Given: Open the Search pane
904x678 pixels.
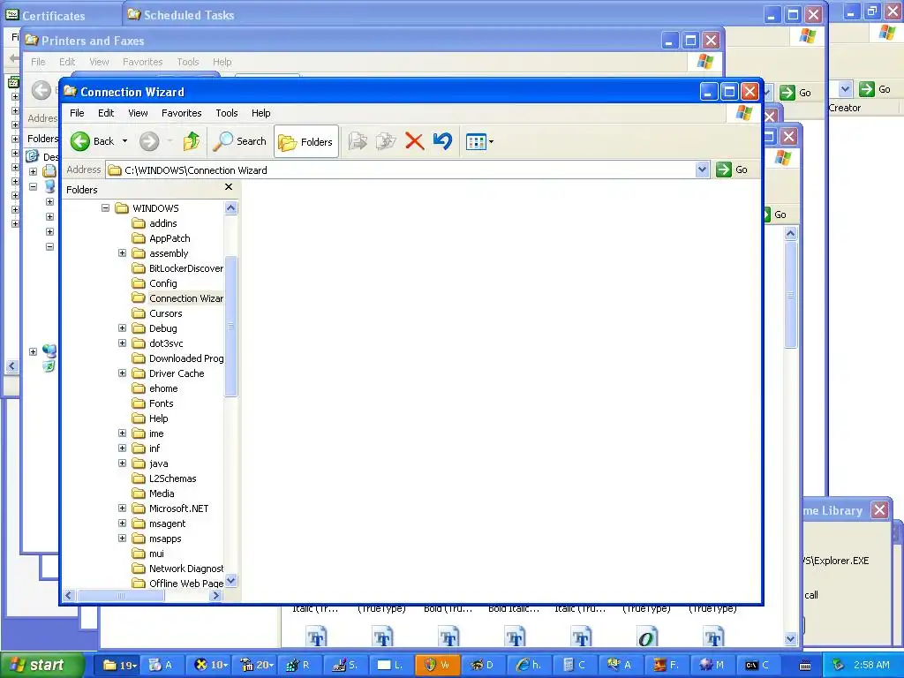Looking at the screenshot, I should (x=239, y=141).
